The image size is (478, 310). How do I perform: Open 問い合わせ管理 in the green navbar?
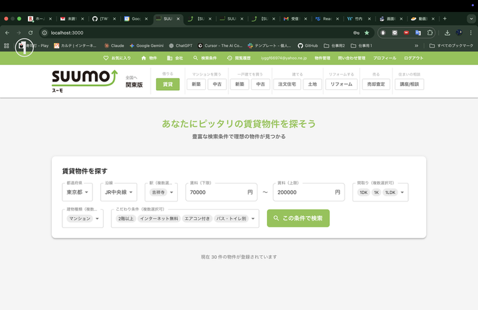point(351,58)
